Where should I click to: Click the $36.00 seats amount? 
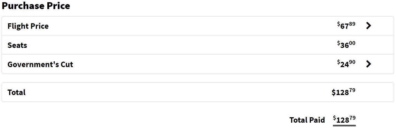346,45
